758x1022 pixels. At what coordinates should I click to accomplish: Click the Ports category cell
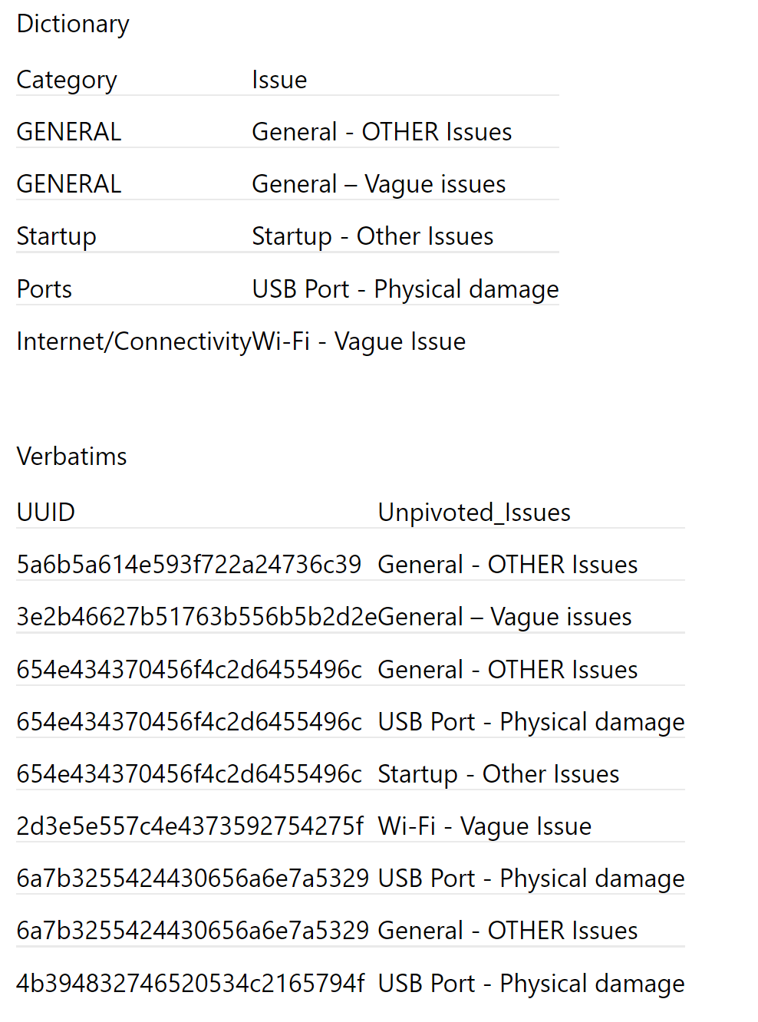tap(44, 289)
